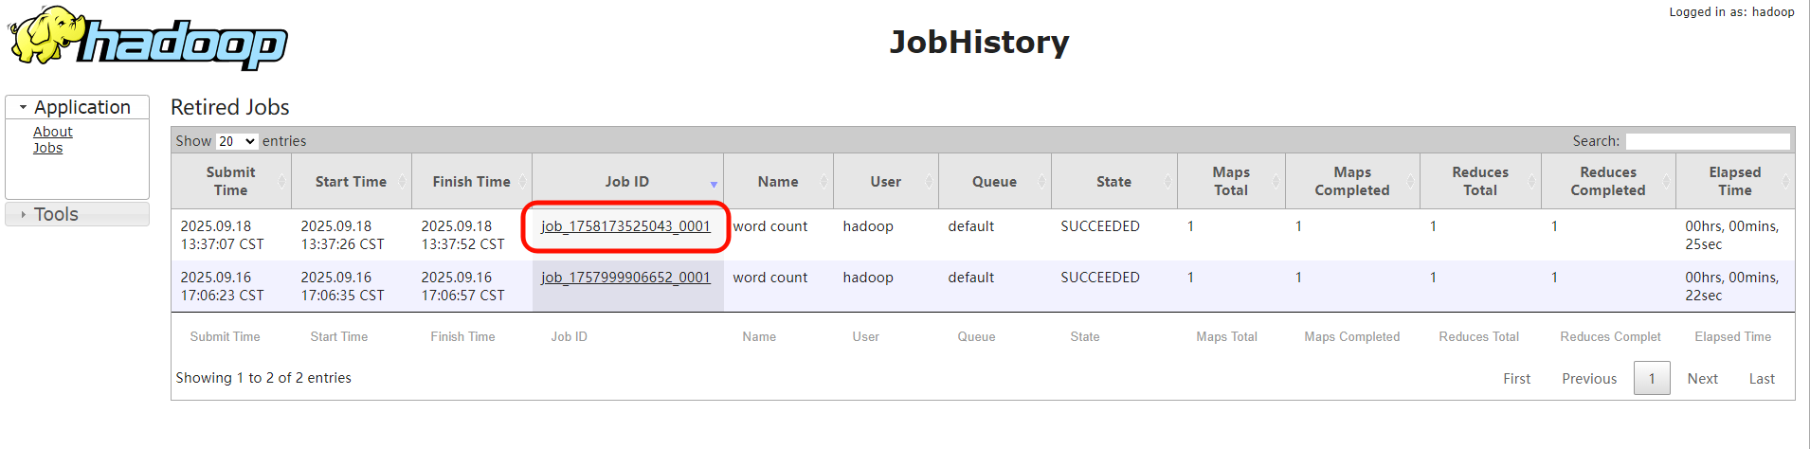The height and width of the screenshot is (449, 1810).
Task: Open job_1758173525043_0001 details
Action: point(625,226)
